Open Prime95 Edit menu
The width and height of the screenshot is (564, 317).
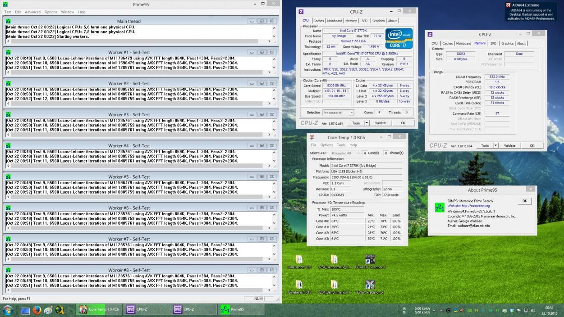coord(18,12)
